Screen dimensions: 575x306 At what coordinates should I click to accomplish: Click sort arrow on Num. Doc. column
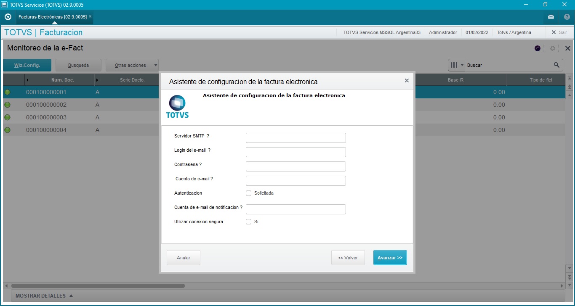click(28, 80)
